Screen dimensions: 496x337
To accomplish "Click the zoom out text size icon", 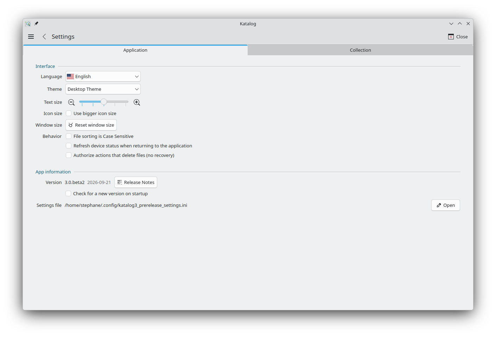I will pyautogui.click(x=71, y=102).
